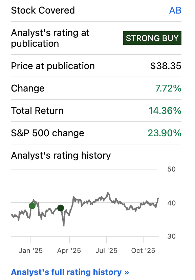The width and height of the screenshot is (195, 280).
Task: Select the Price at publication value $38.35
Action: [166, 66]
